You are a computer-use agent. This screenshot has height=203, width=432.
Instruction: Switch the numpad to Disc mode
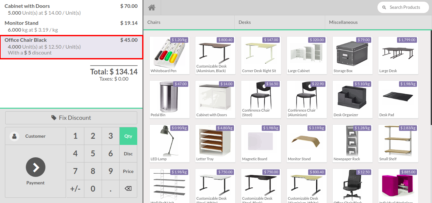click(x=128, y=154)
